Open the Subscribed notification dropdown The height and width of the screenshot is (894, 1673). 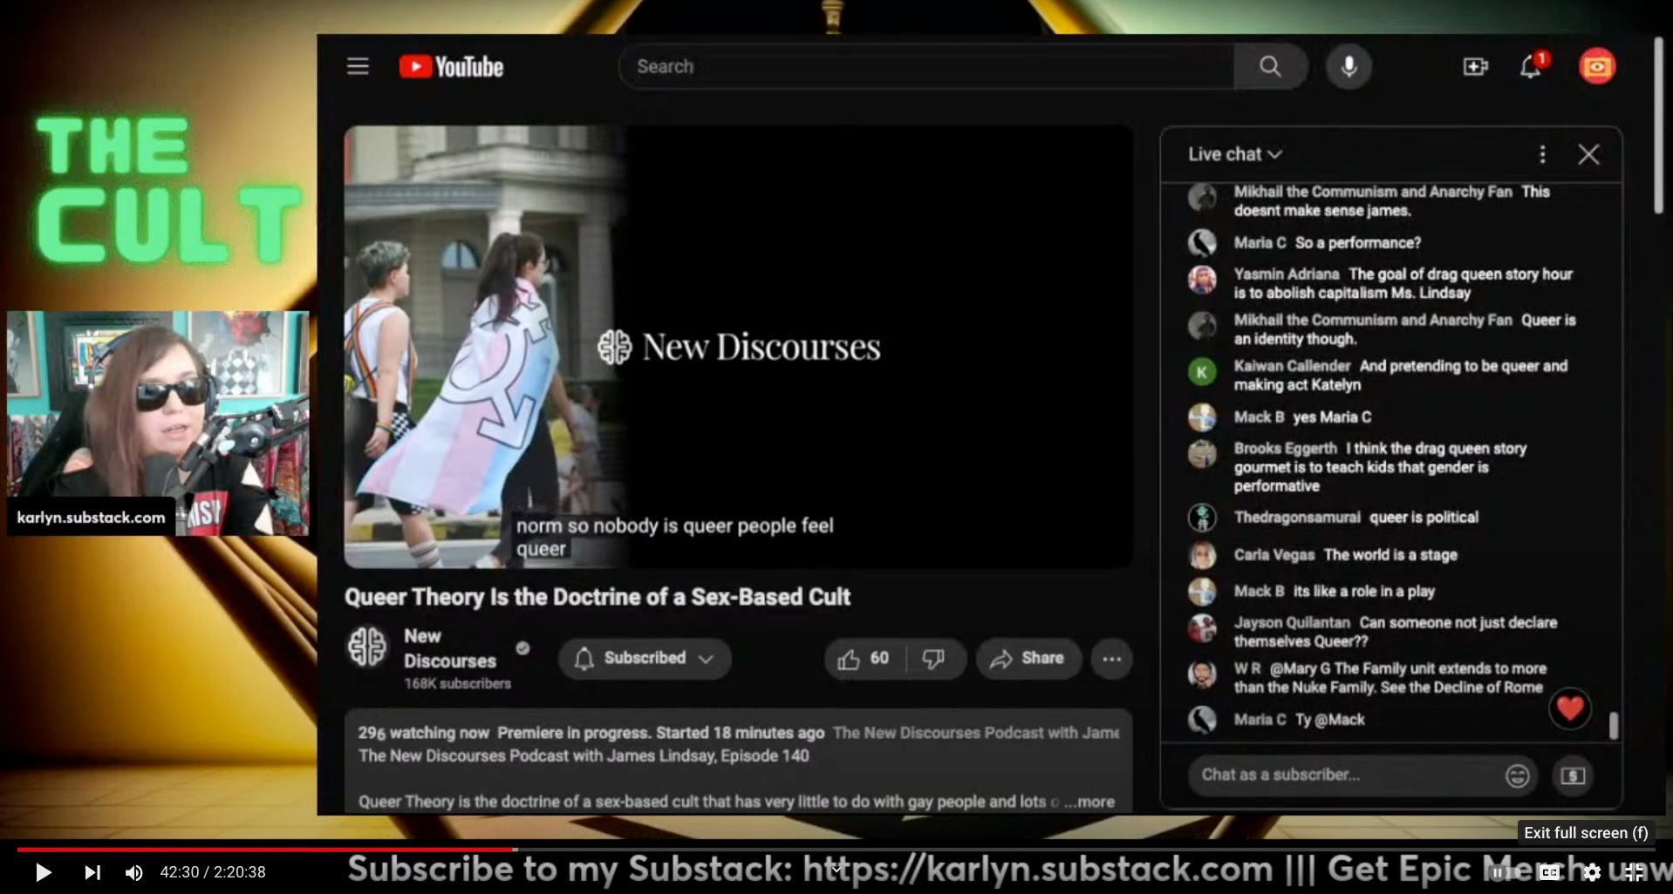(645, 659)
